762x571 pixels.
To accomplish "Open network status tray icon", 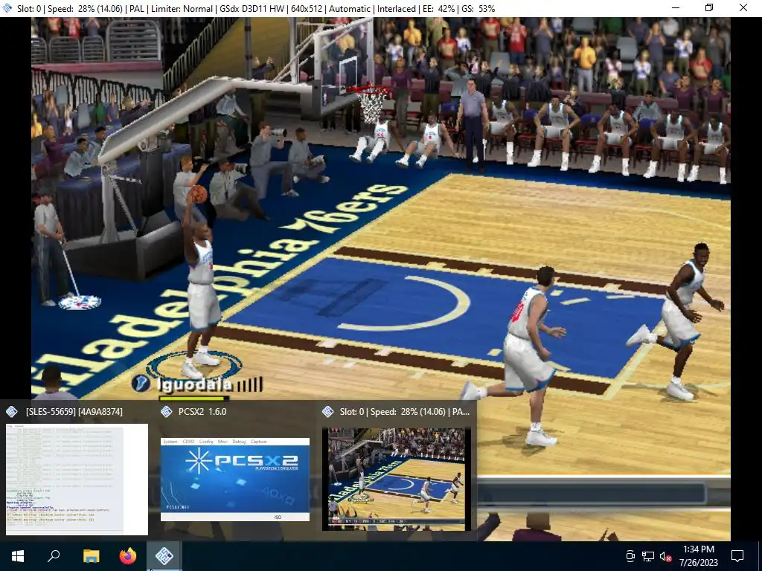I will tap(648, 556).
